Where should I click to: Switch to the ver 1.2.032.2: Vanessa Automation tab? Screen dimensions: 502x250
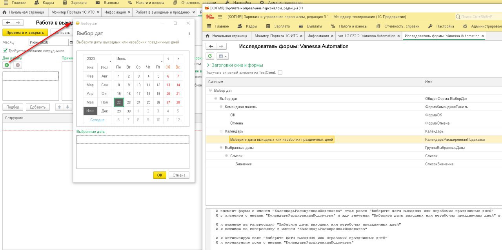367,36
